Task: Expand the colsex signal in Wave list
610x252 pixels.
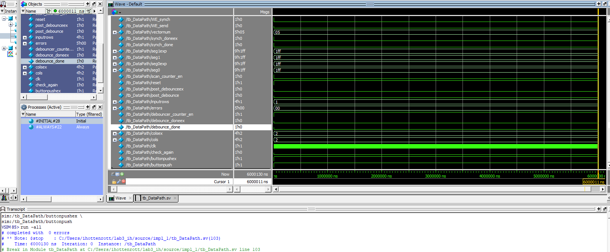Action: coord(115,134)
